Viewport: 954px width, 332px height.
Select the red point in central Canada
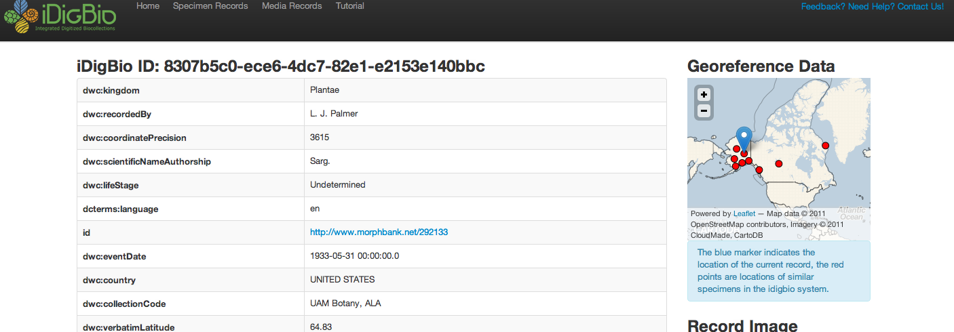[x=779, y=163]
